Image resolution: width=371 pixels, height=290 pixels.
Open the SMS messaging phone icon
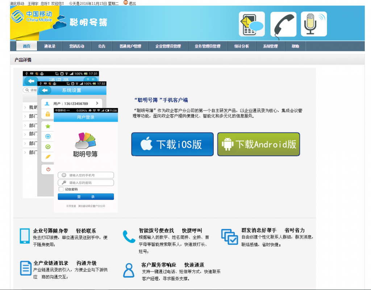point(252,24)
